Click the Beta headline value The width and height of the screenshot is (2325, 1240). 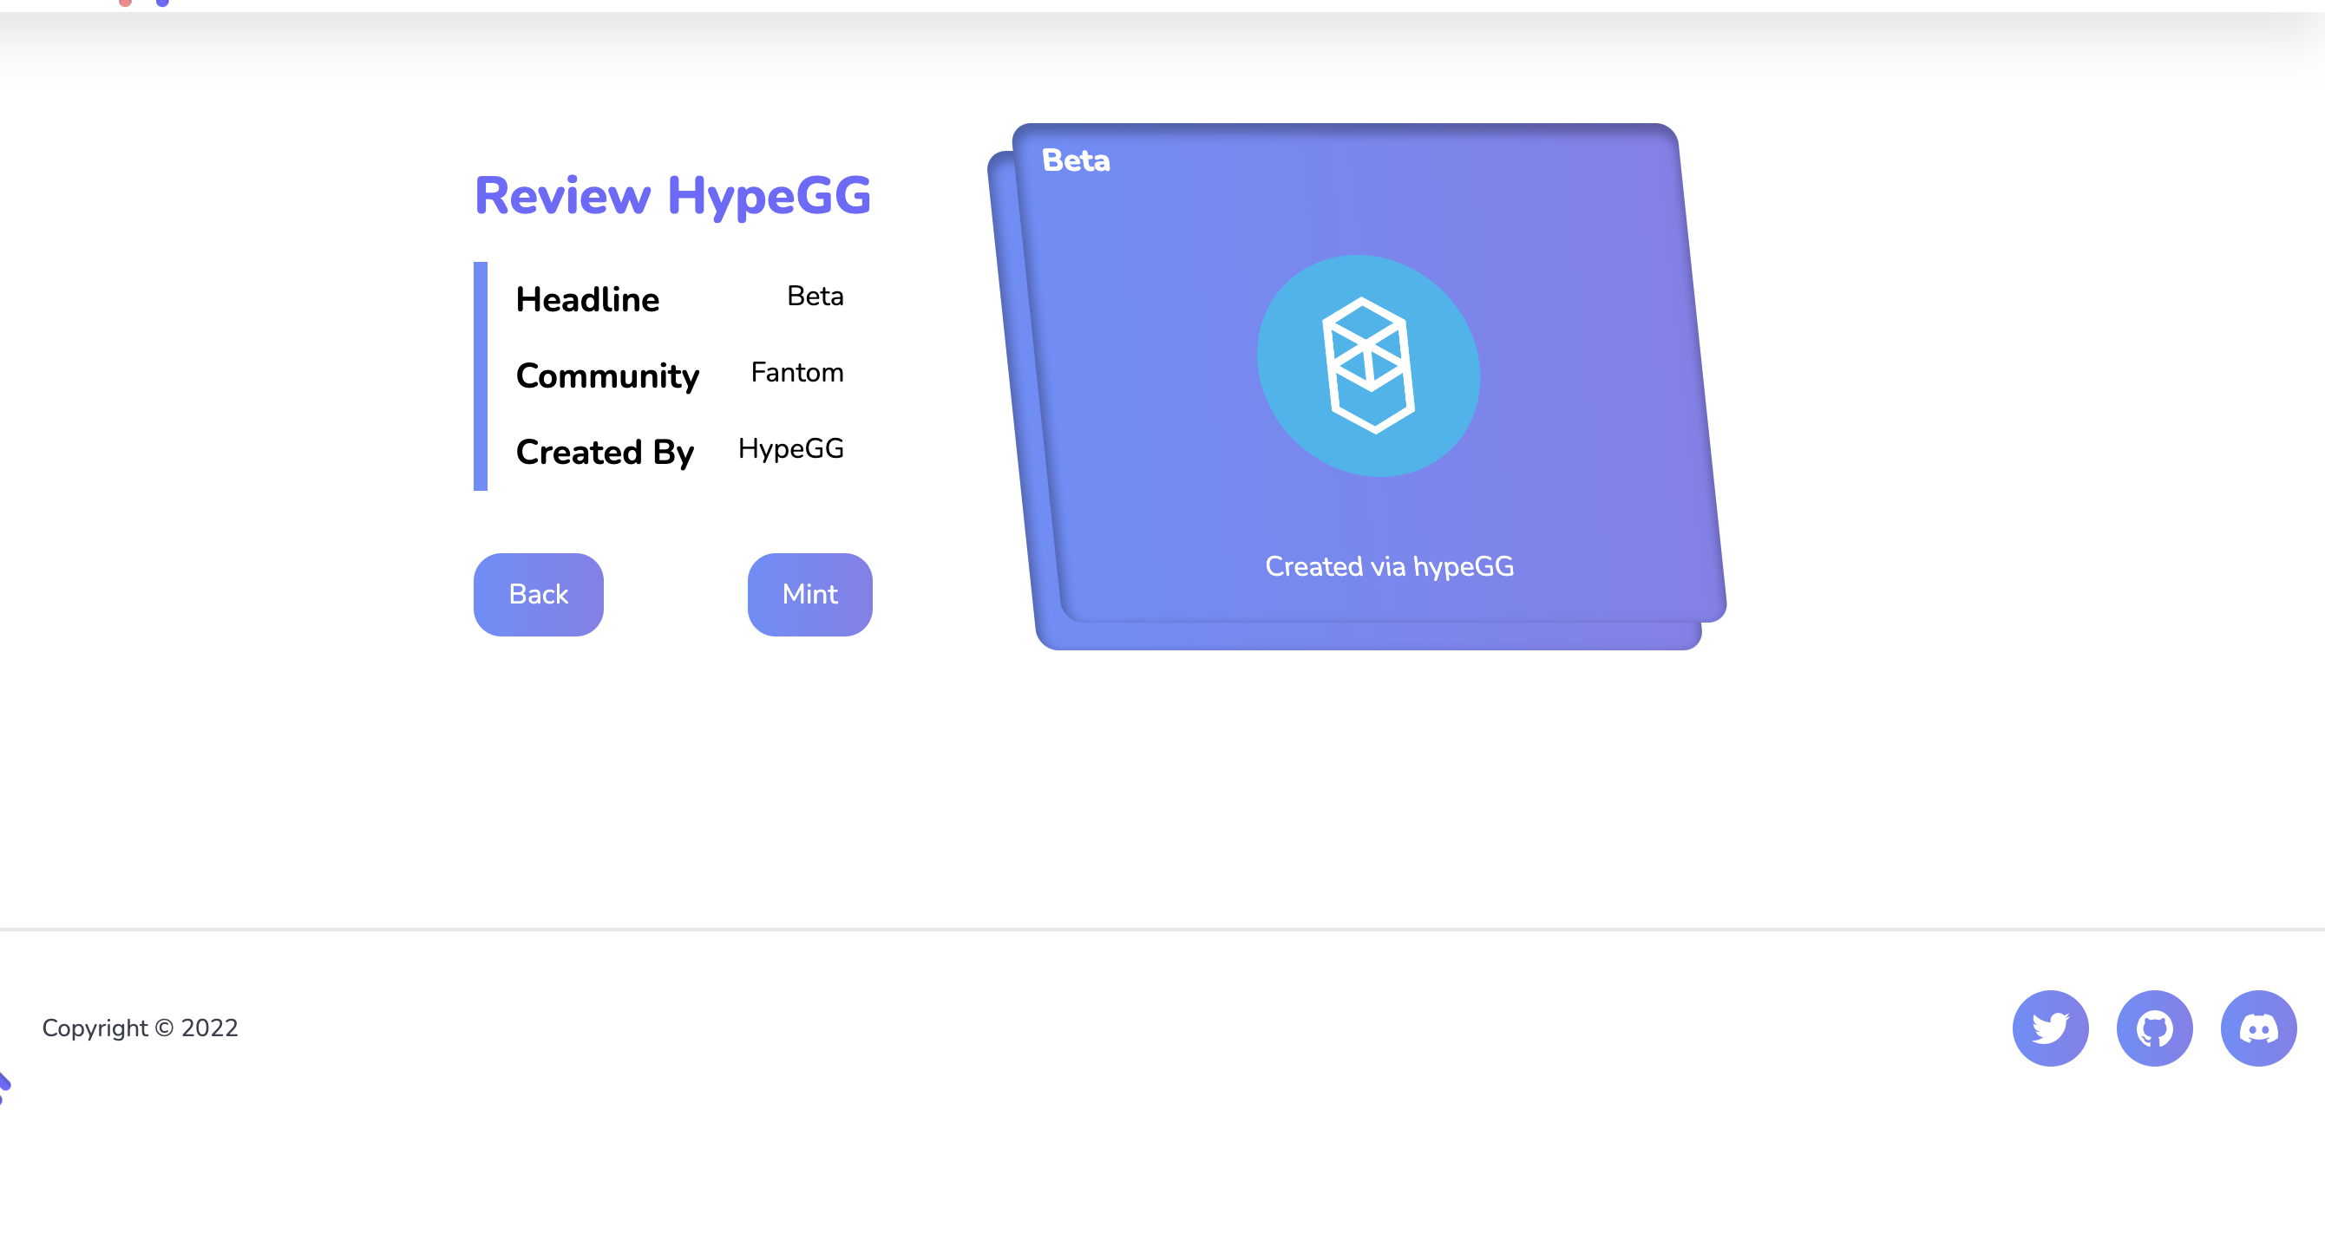point(814,296)
